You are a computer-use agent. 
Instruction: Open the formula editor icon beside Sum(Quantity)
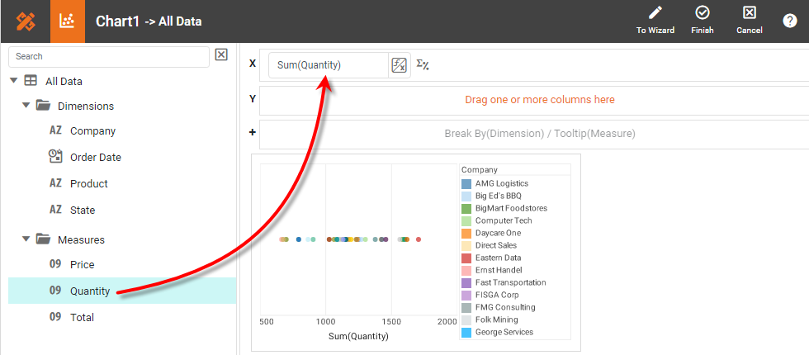[400, 66]
